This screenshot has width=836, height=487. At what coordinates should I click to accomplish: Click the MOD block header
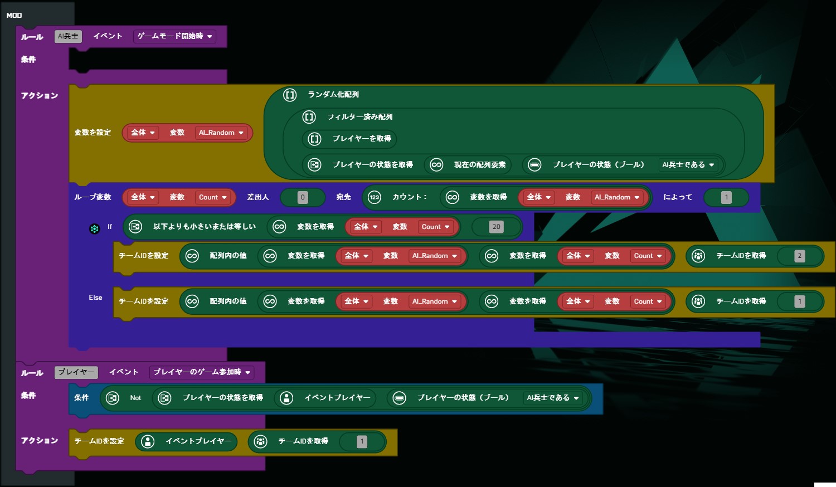click(14, 15)
